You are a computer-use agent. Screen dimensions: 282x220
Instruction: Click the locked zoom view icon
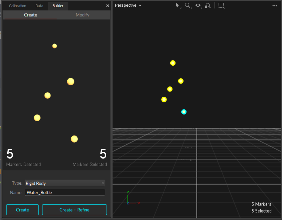[208, 5]
